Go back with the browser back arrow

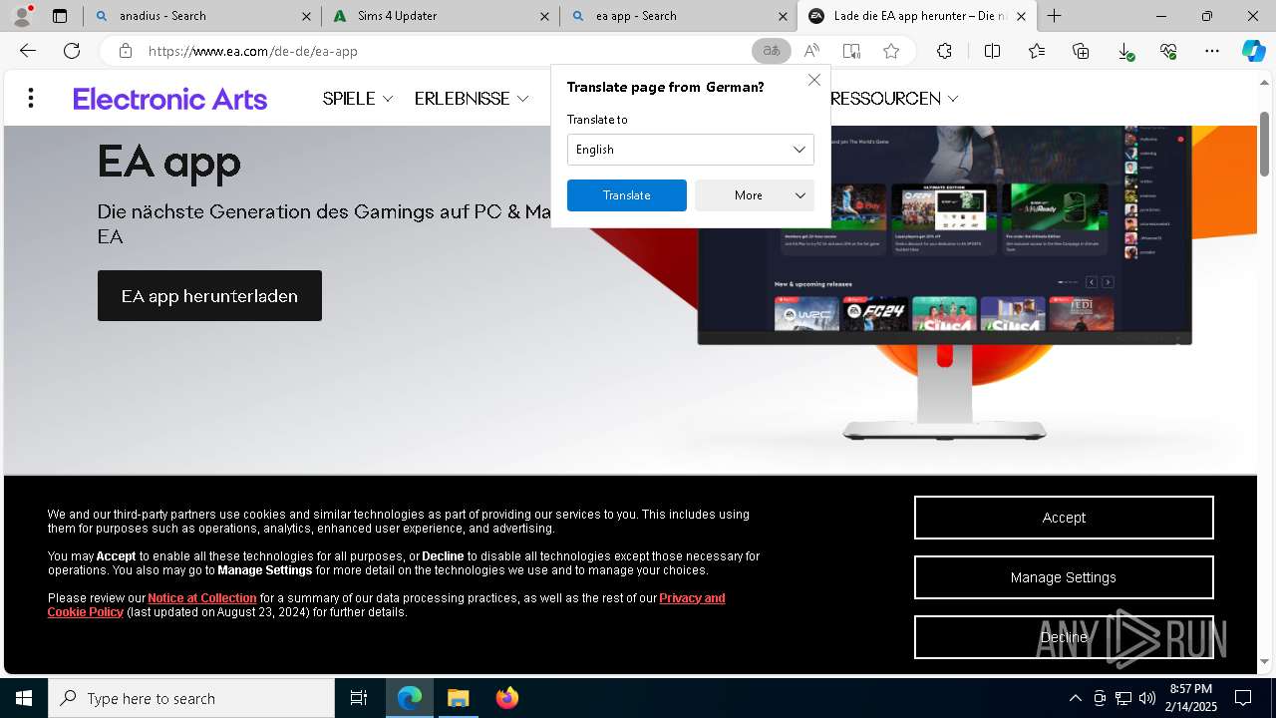tap(28, 51)
